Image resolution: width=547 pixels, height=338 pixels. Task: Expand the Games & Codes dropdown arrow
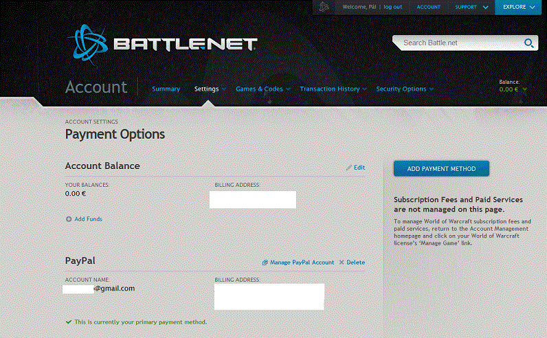coord(288,89)
